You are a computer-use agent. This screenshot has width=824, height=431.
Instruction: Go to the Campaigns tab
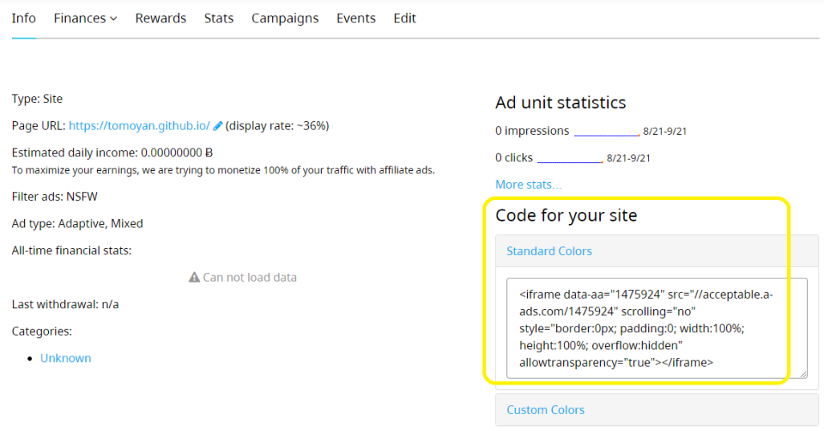point(285,18)
